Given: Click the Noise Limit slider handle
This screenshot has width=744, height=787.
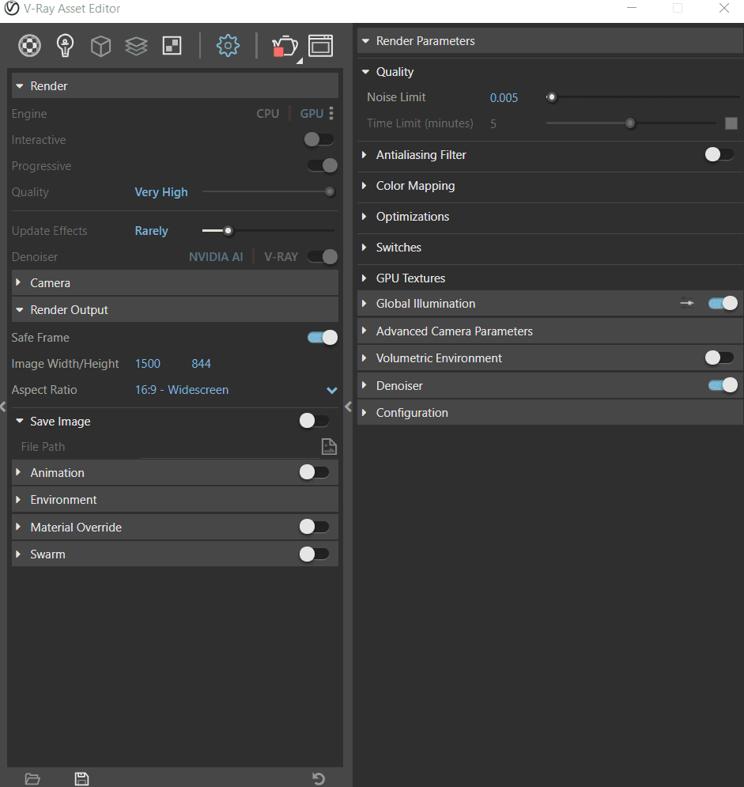Looking at the screenshot, I should (552, 97).
